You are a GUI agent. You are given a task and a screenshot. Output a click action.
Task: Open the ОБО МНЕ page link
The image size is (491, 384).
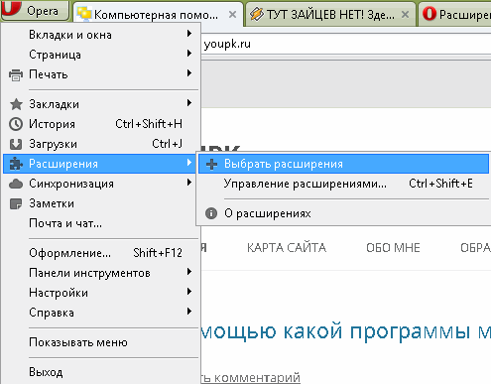(393, 247)
